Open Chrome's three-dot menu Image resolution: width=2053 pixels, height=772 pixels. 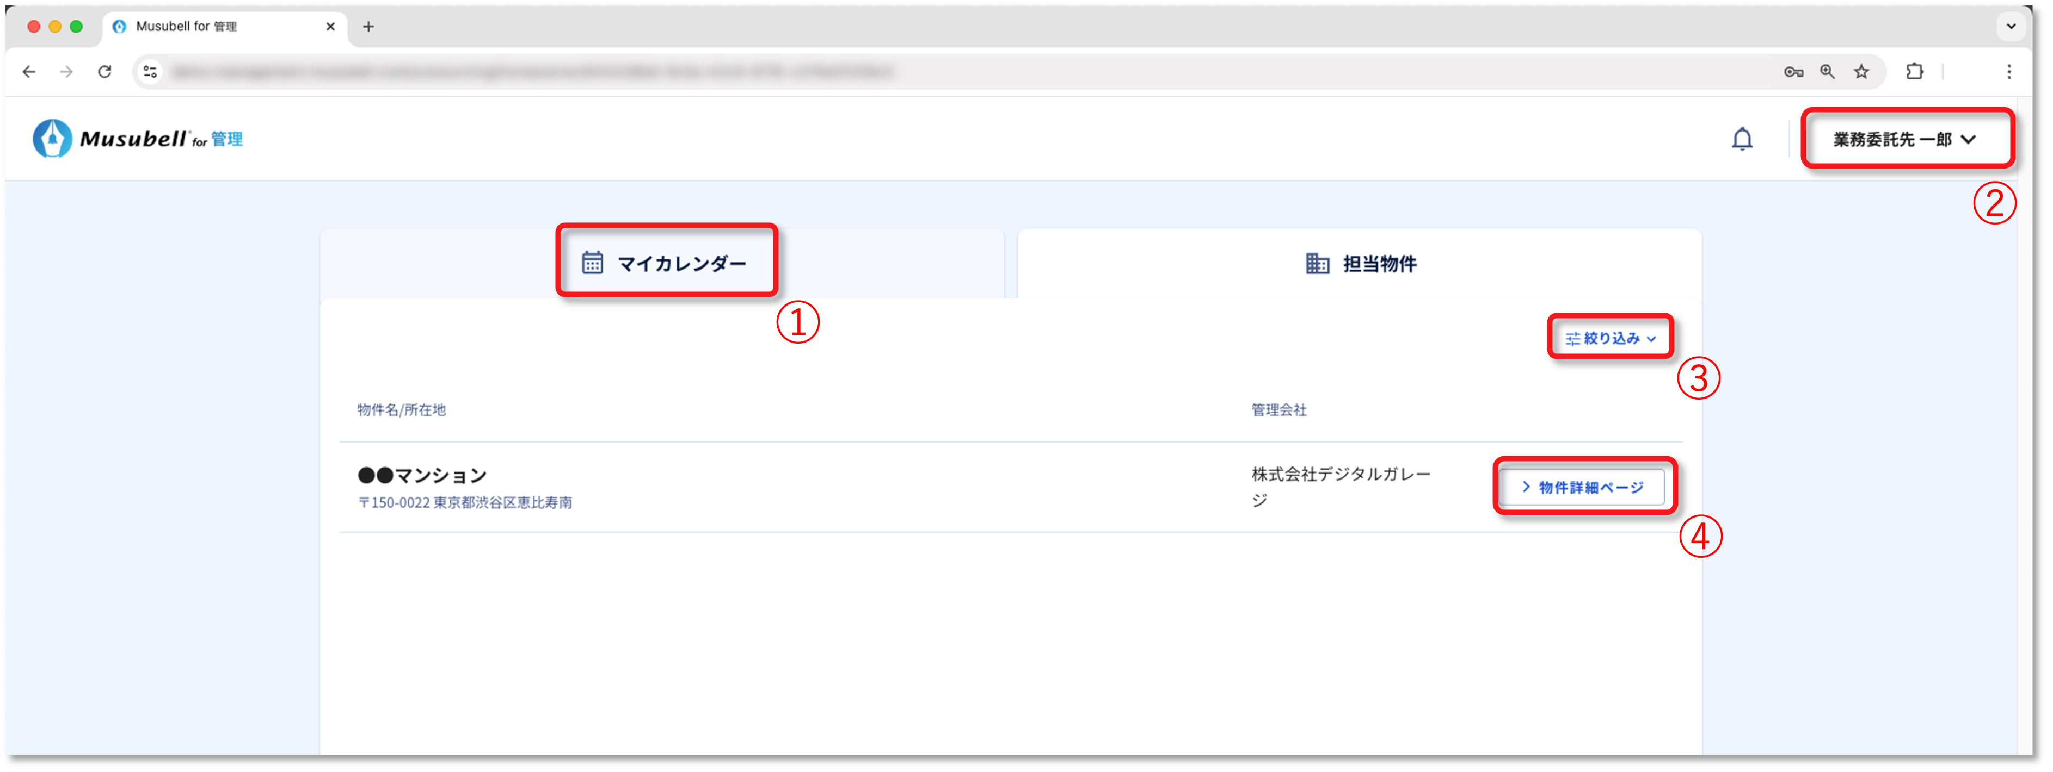[2008, 72]
